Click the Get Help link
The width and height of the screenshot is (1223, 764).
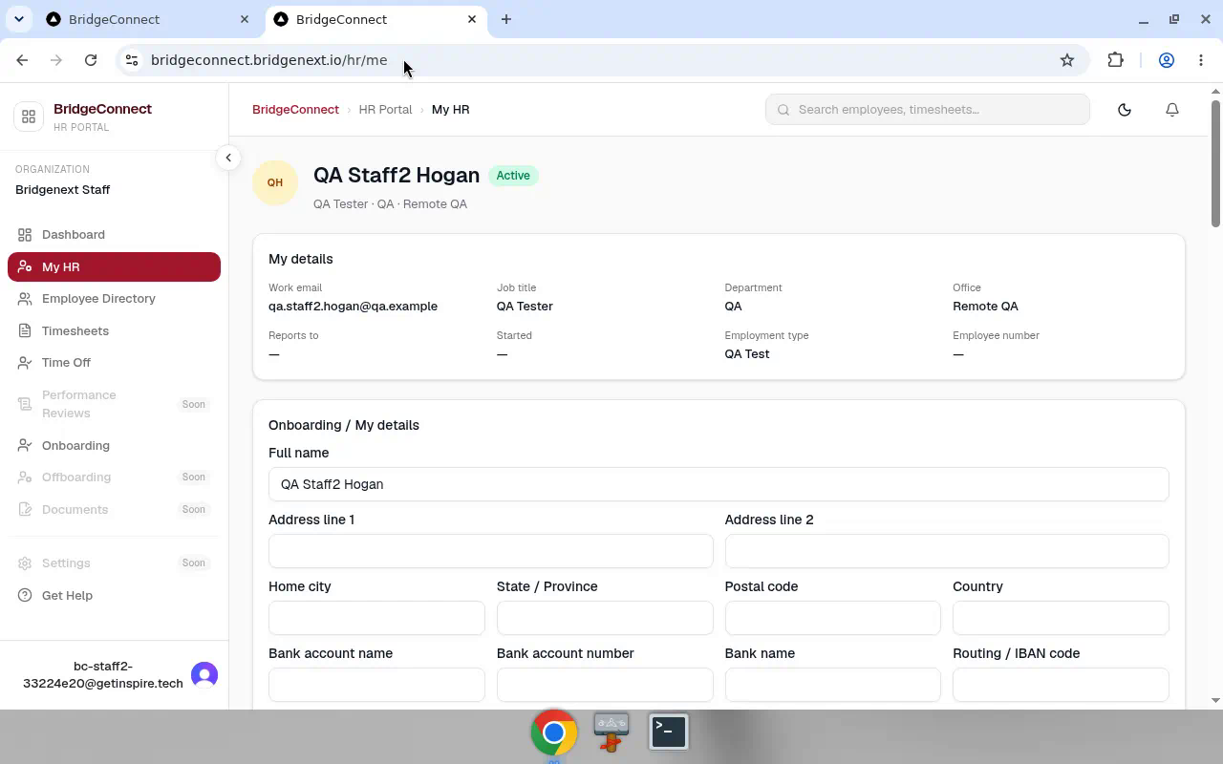point(114,596)
